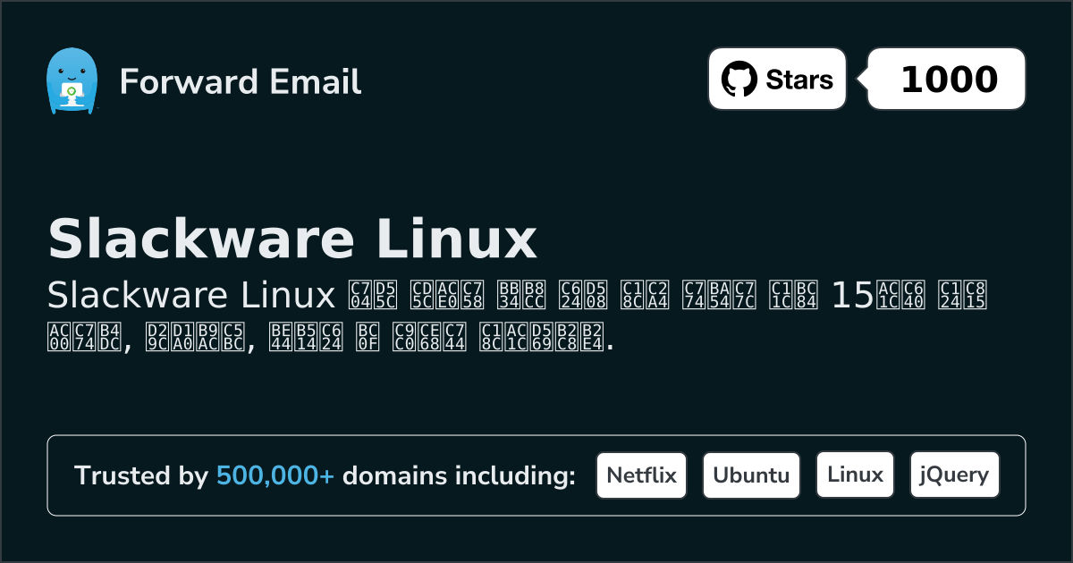This screenshot has width=1073, height=563.
Task: Open the Forward Email brand name link
Action: [x=240, y=81]
